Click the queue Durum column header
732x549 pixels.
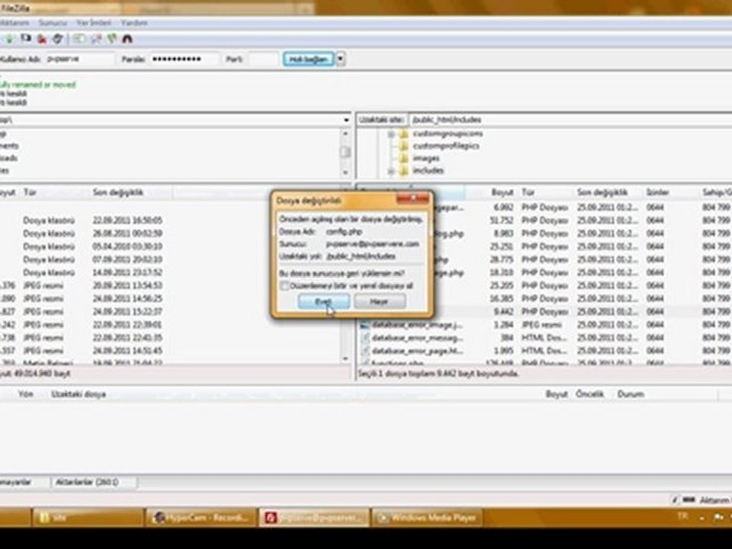[631, 394]
